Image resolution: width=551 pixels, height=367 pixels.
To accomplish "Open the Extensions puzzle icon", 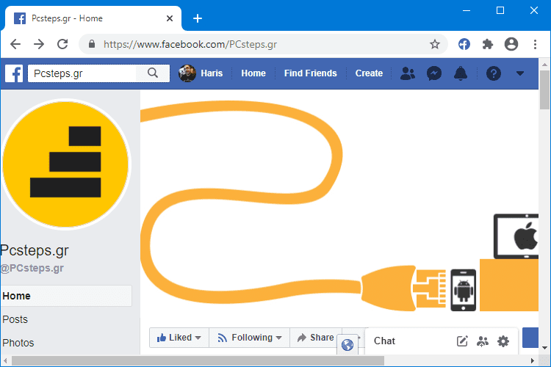I will (x=487, y=44).
